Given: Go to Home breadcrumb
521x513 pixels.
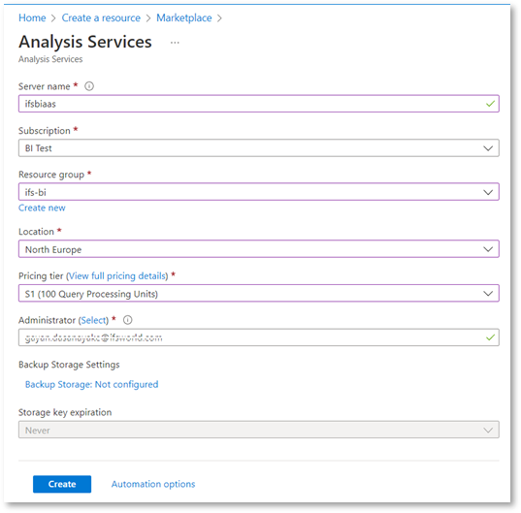Looking at the screenshot, I should [32, 17].
